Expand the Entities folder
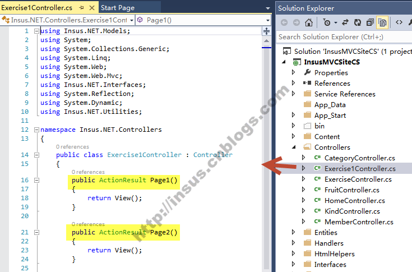Image resolution: width=412 pixels, height=272 pixels. (x=294, y=232)
